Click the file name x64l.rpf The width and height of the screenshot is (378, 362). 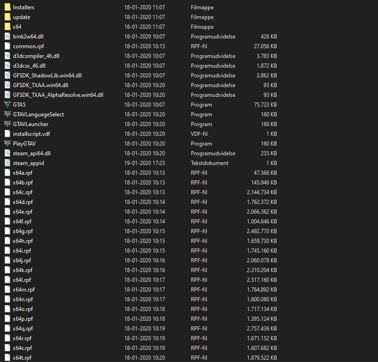point(22,280)
